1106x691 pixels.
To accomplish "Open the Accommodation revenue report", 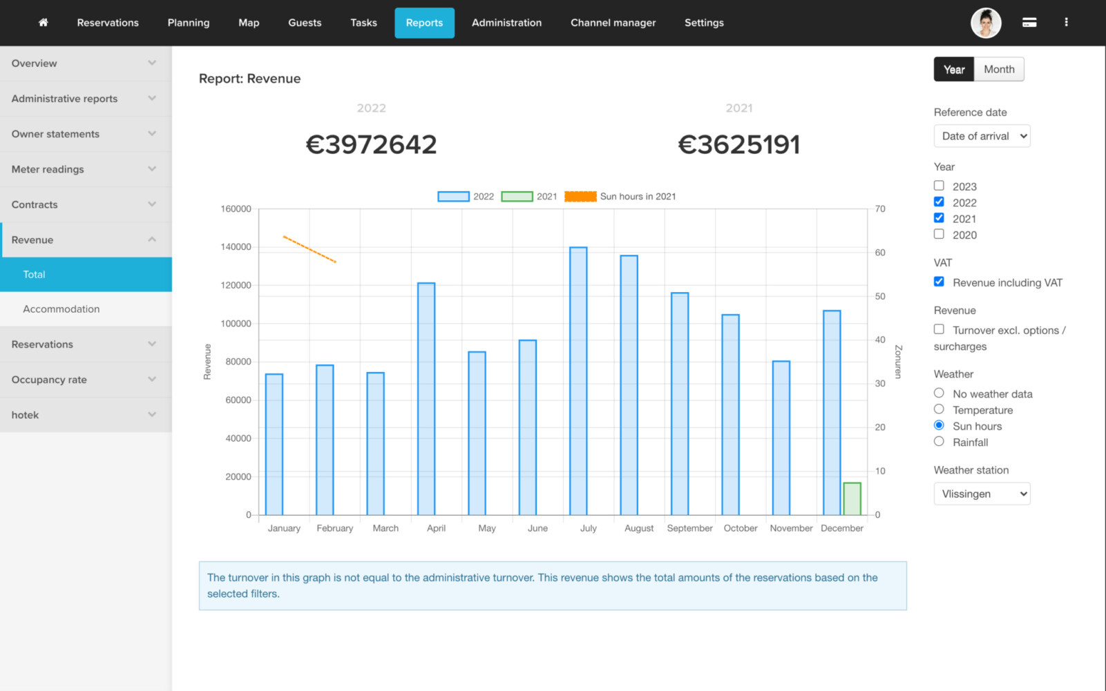I will point(61,309).
